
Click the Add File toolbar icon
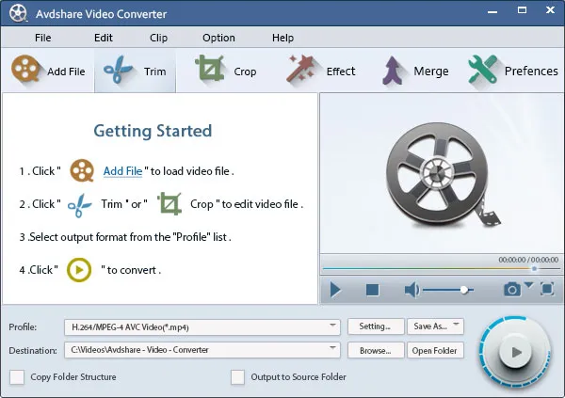click(25, 71)
